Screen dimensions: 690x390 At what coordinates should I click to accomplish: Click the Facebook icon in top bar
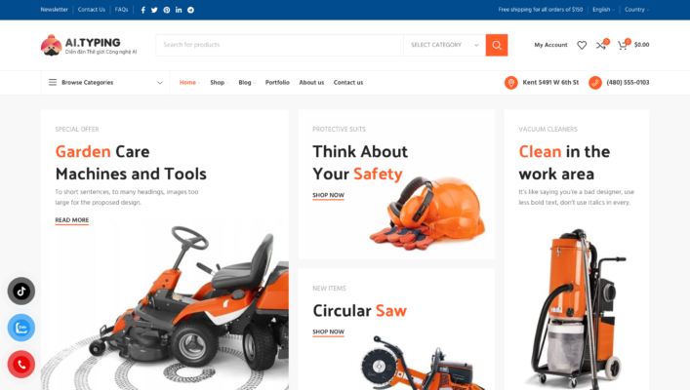pyautogui.click(x=143, y=10)
